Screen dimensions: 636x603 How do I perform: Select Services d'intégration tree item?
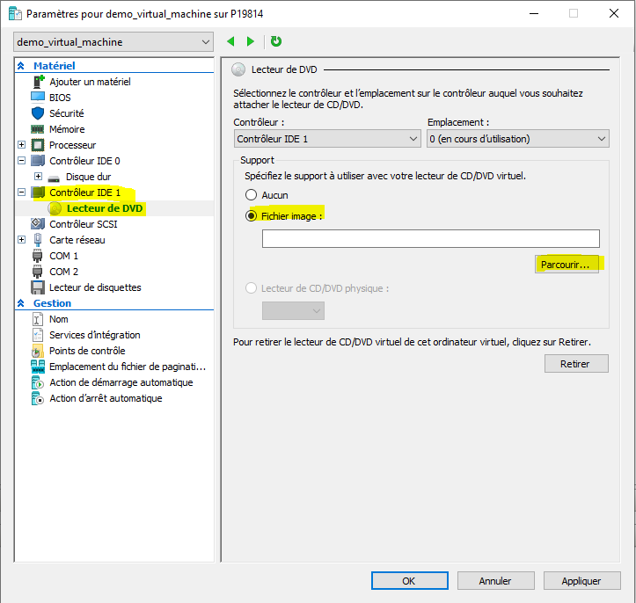tap(95, 335)
